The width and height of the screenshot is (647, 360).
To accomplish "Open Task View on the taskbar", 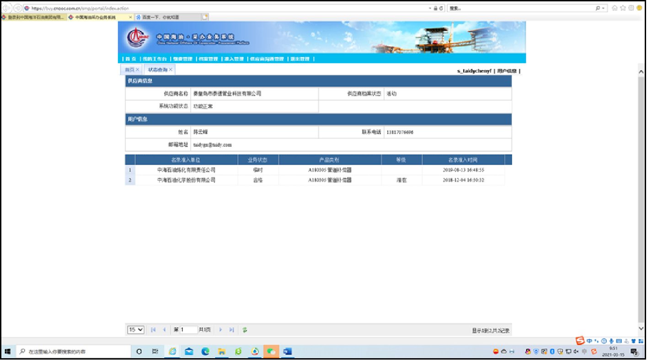I will point(155,352).
